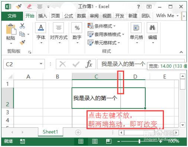Viewport: 188px width, 147px height.
Task: Click the eraser icon in quick access toolbar
Action: coord(29,6)
